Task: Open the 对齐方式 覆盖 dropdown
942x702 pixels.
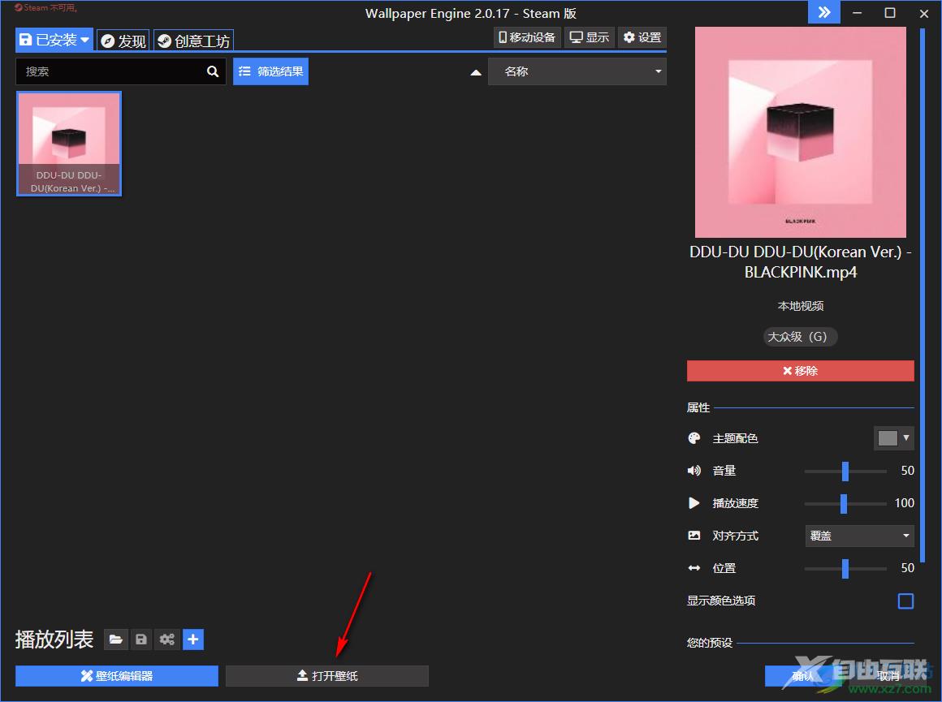Action: (x=859, y=536)
